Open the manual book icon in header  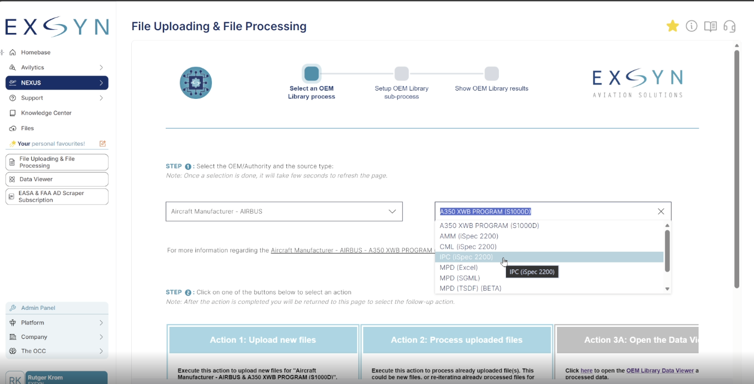pyautogui.click(x=710, y=26)
